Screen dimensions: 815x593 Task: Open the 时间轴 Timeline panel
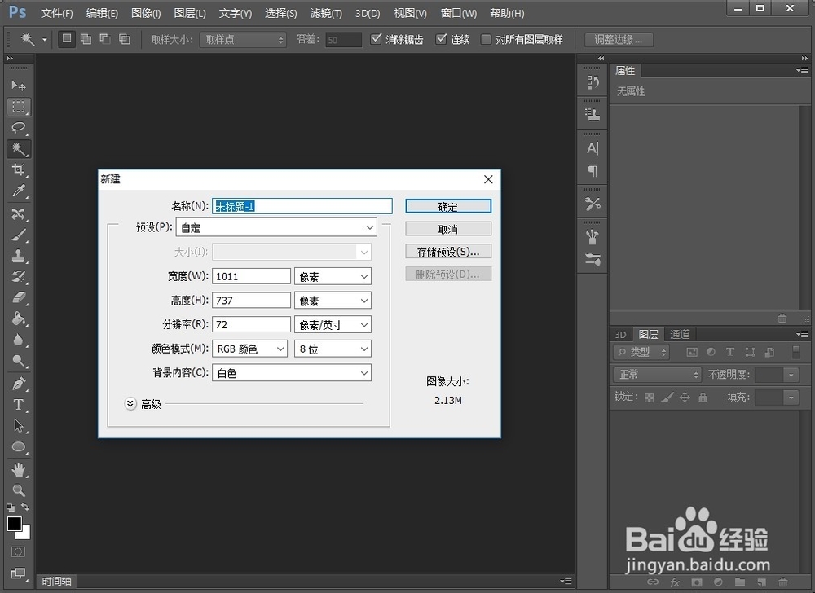point(56,582)
